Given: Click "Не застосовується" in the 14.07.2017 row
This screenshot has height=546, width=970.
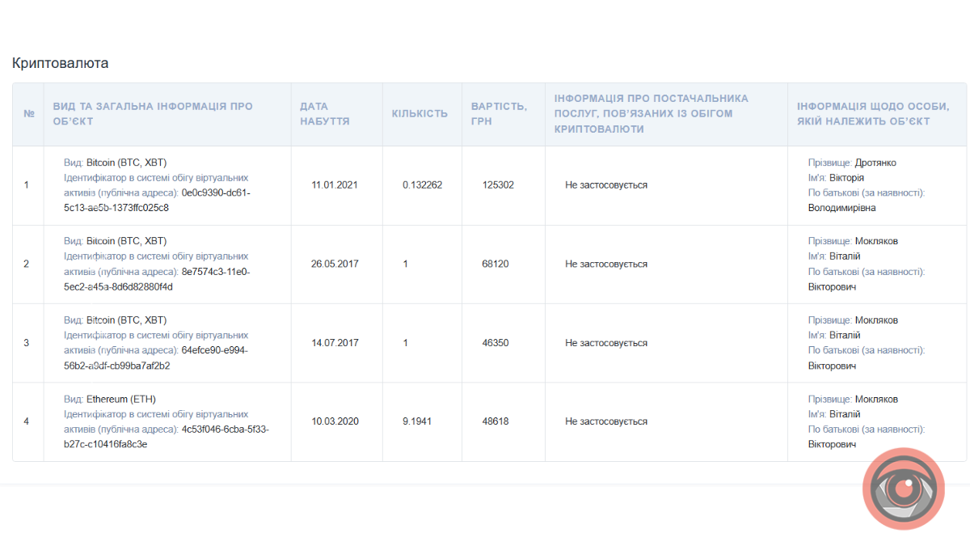Looking at the screenshot, I should (606, 343).
